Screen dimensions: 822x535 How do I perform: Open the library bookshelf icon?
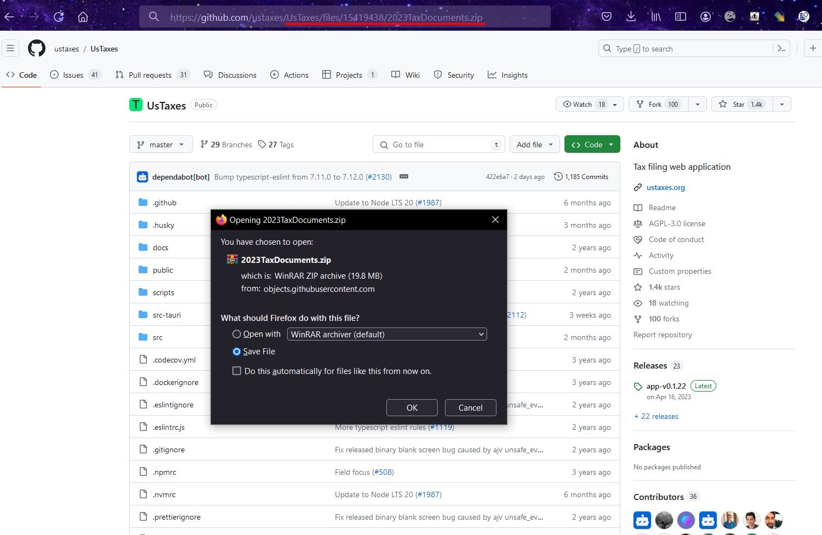click(x=655, y=17)
